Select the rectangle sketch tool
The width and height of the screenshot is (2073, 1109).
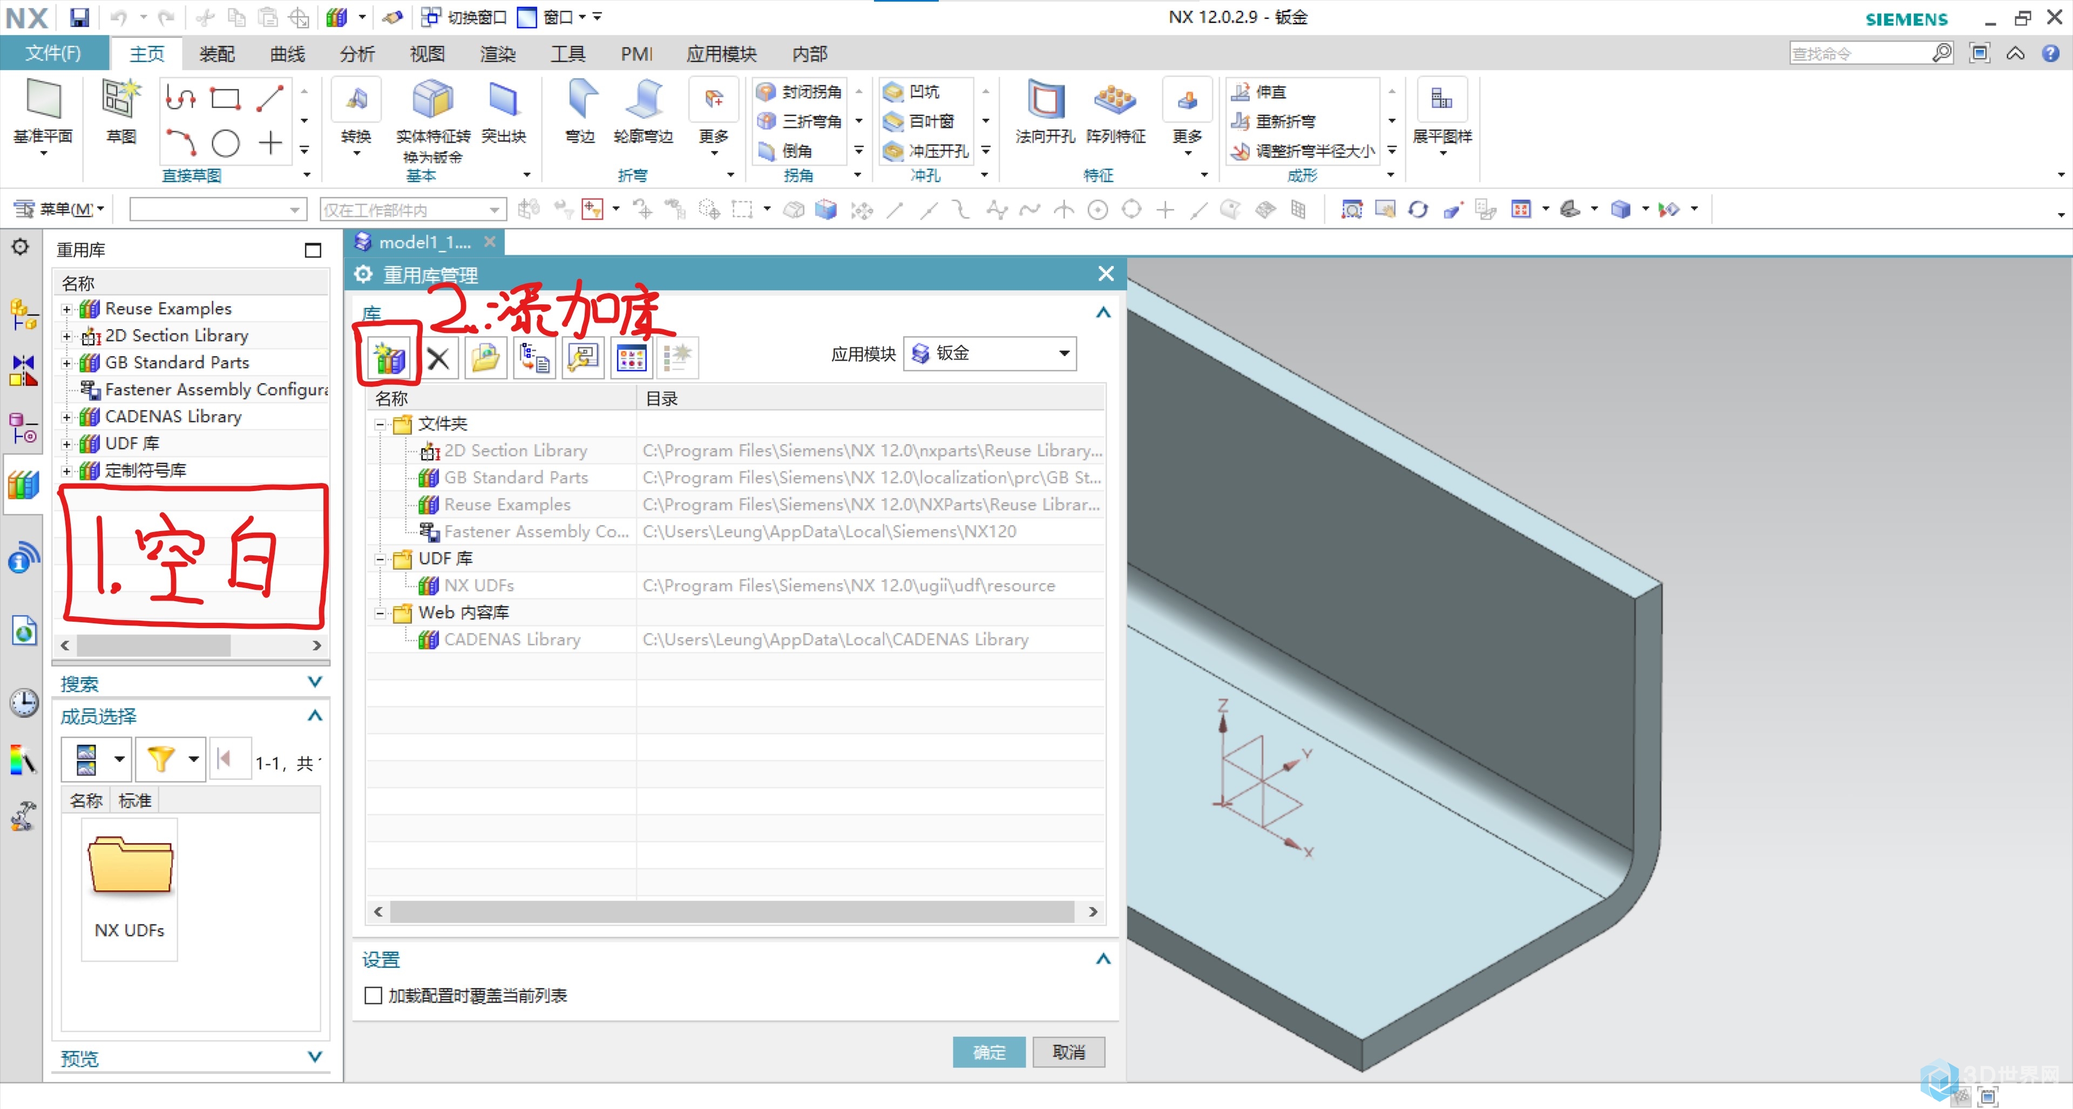(x=225, y=98)
